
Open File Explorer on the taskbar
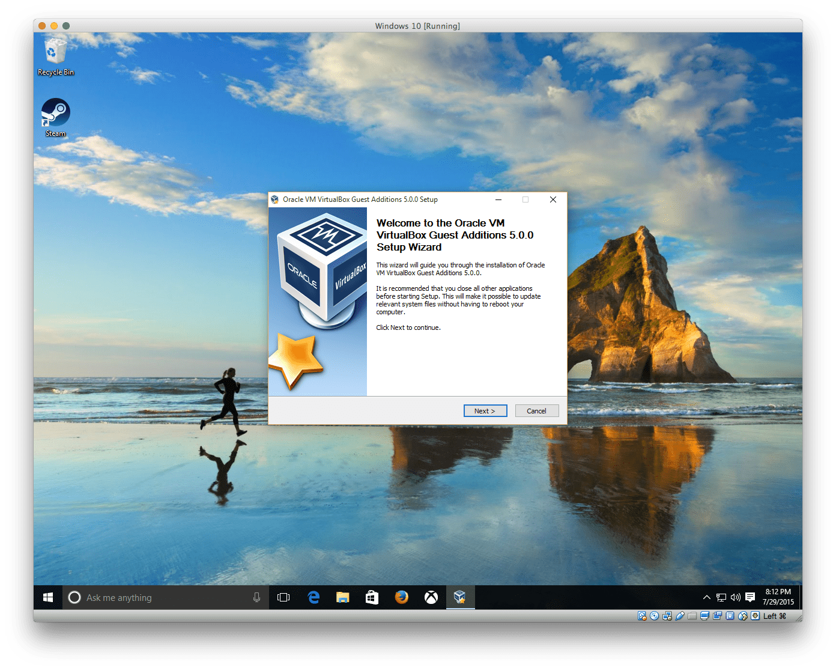pos(342,597)
